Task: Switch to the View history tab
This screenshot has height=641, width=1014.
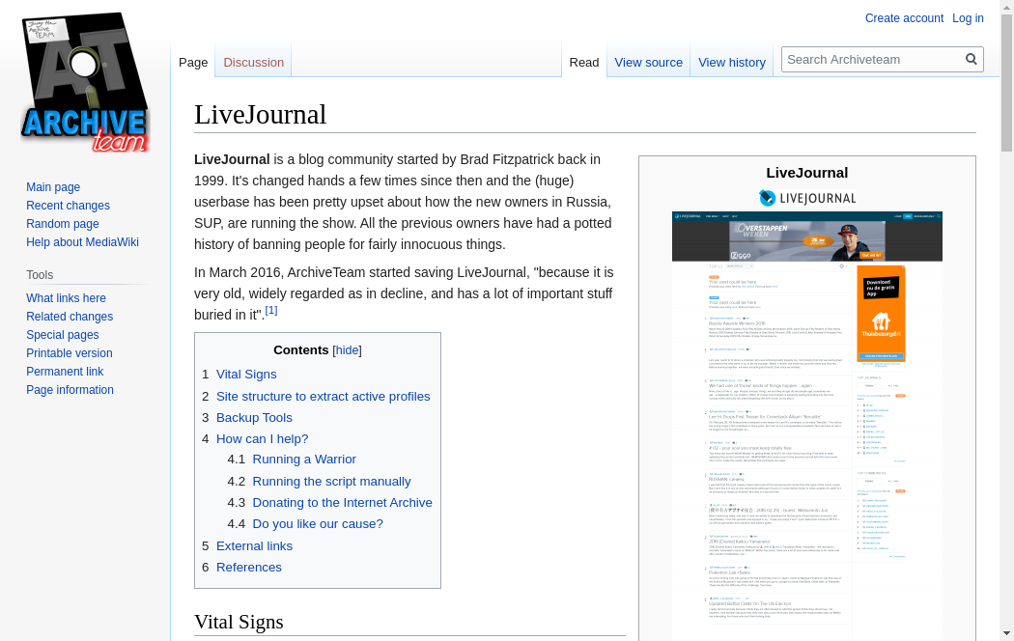Action: 731,62
